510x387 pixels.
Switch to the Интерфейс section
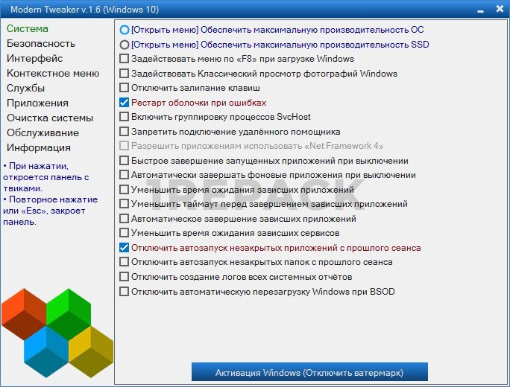(34, 59)
